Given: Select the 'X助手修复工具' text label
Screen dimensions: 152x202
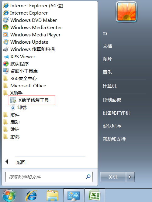Looking at the screenshot, I should tap(34, 100).
